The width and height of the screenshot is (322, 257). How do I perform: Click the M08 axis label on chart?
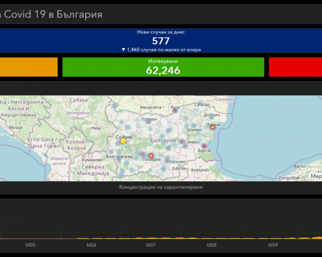[211, 245]
